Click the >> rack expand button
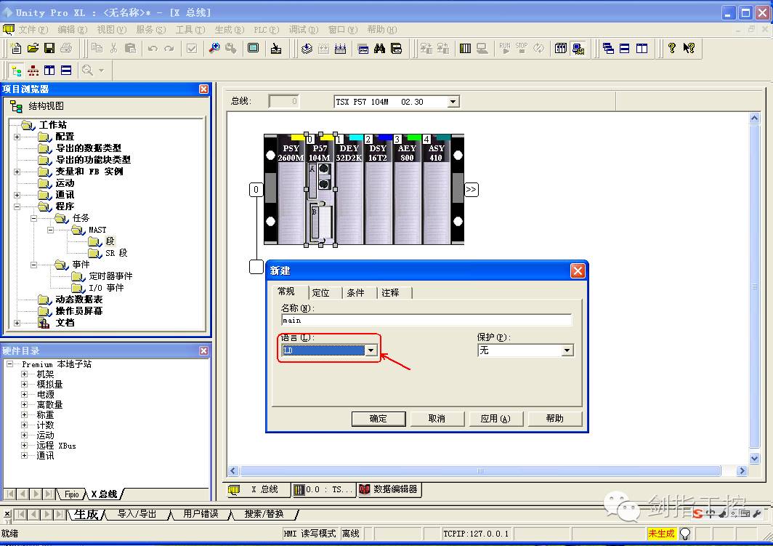Viewport: 773px width, 546px height. 472,190
